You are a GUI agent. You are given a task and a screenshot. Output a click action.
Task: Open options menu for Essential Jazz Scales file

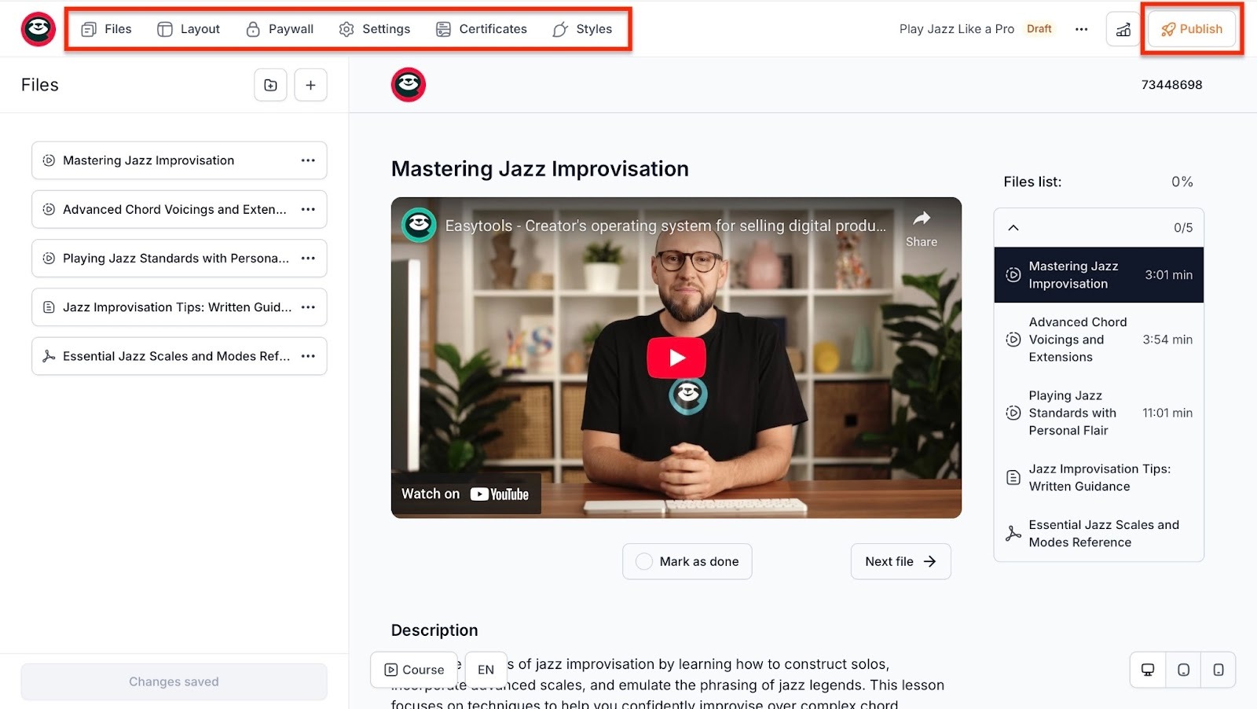click(308, 356)
